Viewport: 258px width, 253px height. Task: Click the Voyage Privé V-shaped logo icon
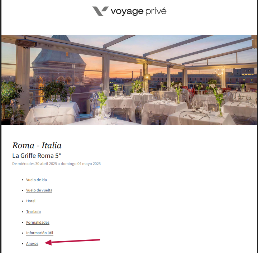point(100,11)
